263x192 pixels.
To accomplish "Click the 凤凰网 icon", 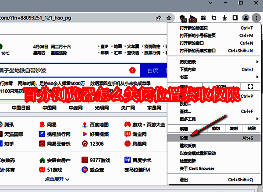I will point(128,143).
